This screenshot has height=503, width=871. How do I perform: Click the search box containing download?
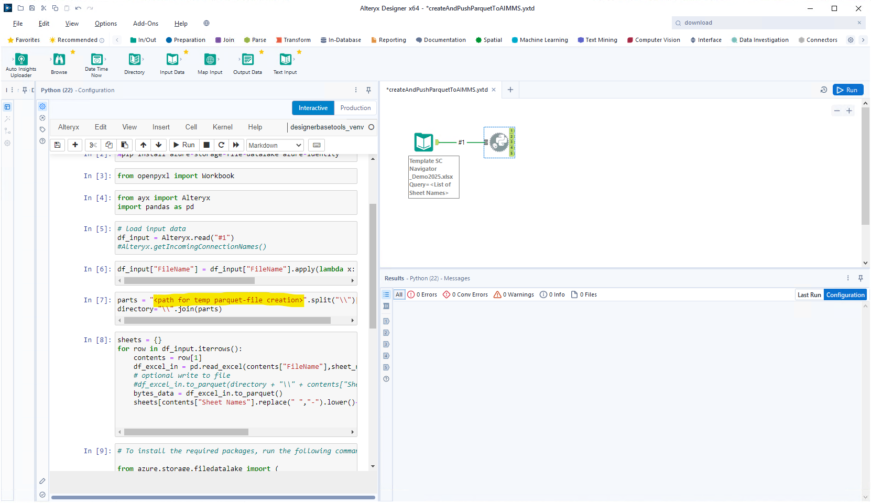pyautogui.click(x=768, y=23)
